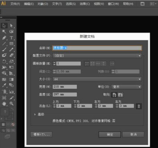Select the Symbol Sprayer tool
Image resolution: width=158 pixels, height=148 pixels.
[x=4, y=92]
